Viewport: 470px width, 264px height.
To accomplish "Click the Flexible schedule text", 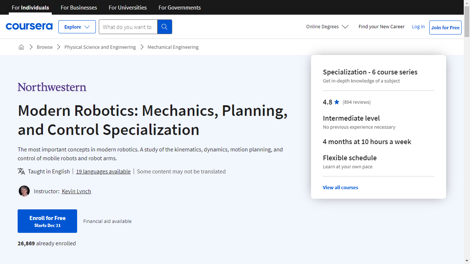I will (350, 158).
